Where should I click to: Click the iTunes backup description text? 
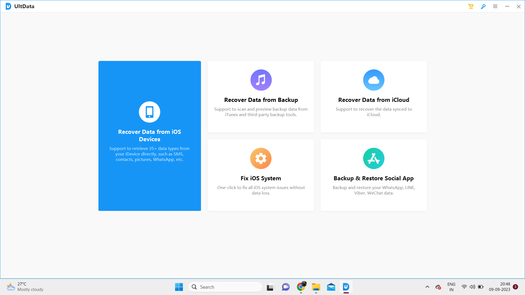(261, 112)
